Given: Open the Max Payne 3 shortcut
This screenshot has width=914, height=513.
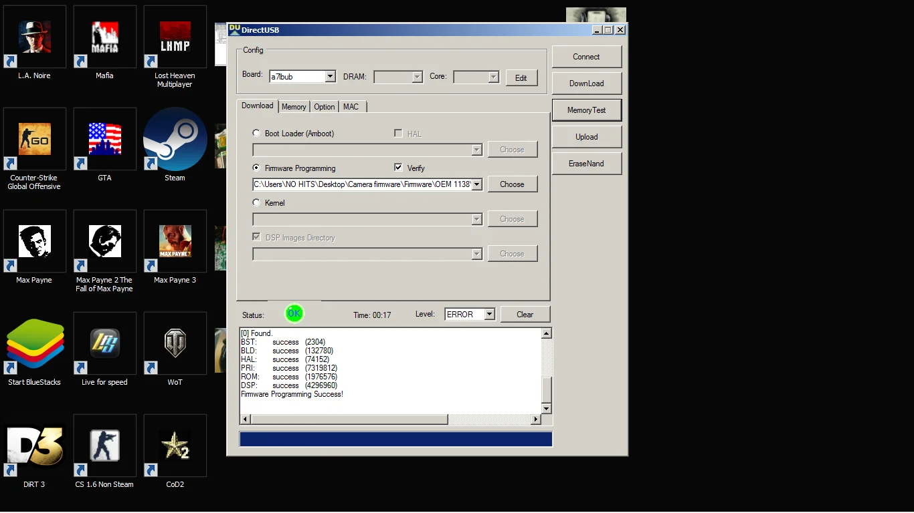Looking at the screenshot, I should 175,242.
